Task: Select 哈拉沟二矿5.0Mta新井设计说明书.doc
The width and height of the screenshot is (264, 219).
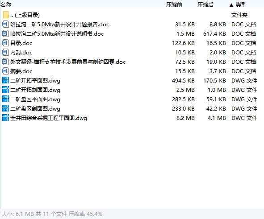Action: 57,34
